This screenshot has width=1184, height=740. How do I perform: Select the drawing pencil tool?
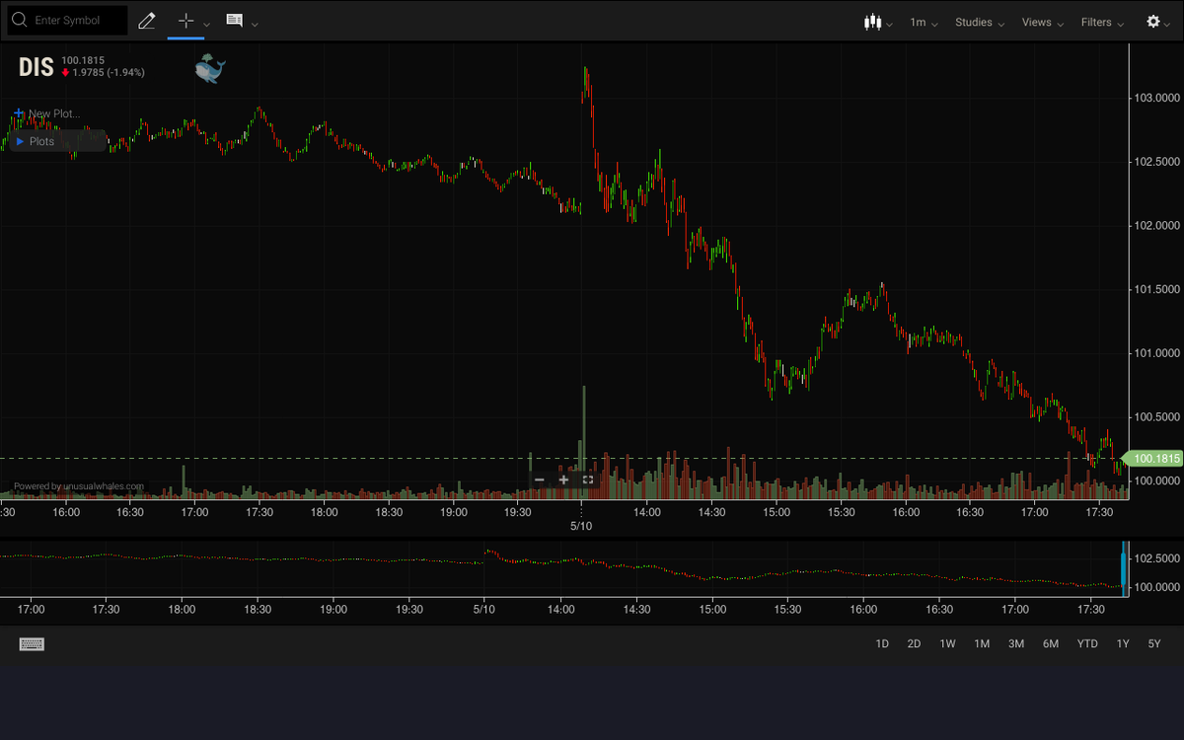click(x=146, y=20)
